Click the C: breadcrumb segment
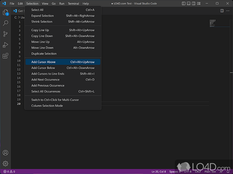 click(x=16, y=17)
